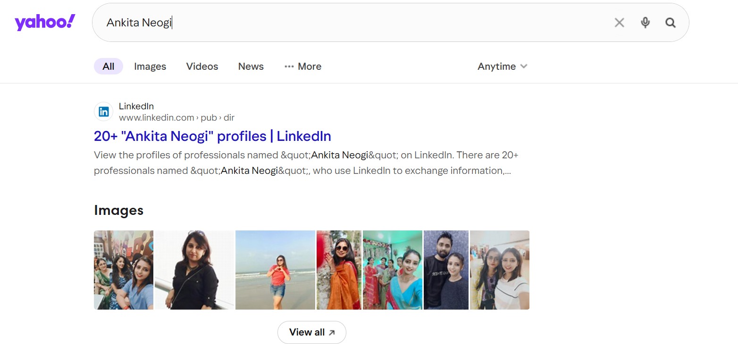Start voice search with the microphone icon
The height and width of the screenshot is (344, 738).
(645, 23)
